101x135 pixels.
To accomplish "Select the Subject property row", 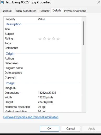I will 42,34.
